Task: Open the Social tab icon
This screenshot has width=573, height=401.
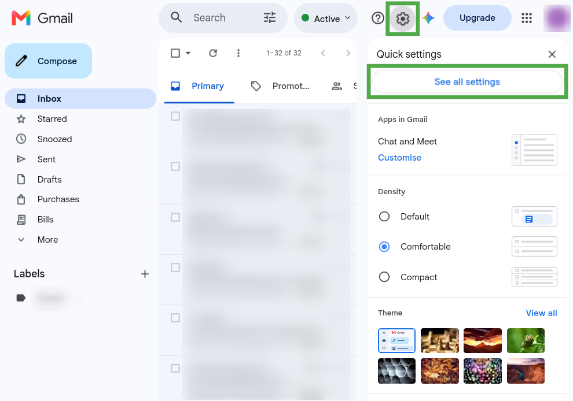Action: [336, 86]
